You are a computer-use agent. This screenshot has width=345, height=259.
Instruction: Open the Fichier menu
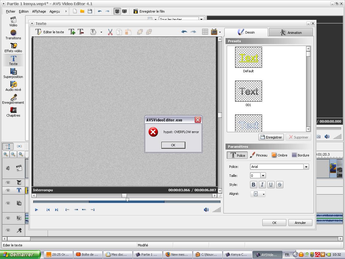coord(10,11)
